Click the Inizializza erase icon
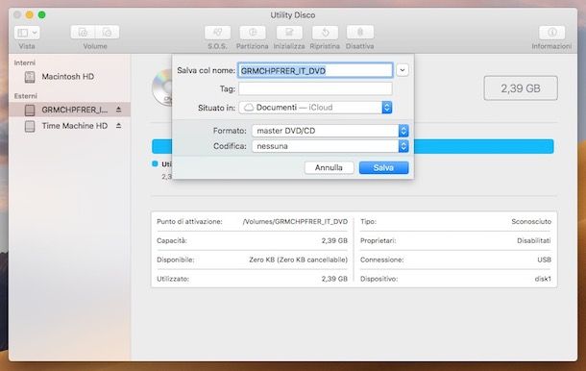 [x=289, y=33]
